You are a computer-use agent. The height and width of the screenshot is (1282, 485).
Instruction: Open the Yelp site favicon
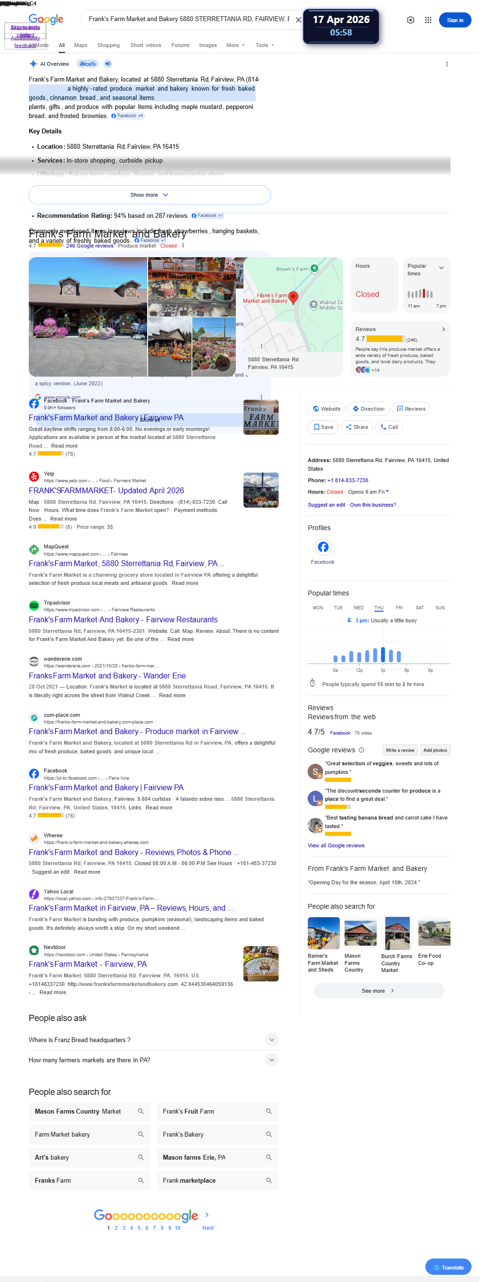(x=34, y=477)
